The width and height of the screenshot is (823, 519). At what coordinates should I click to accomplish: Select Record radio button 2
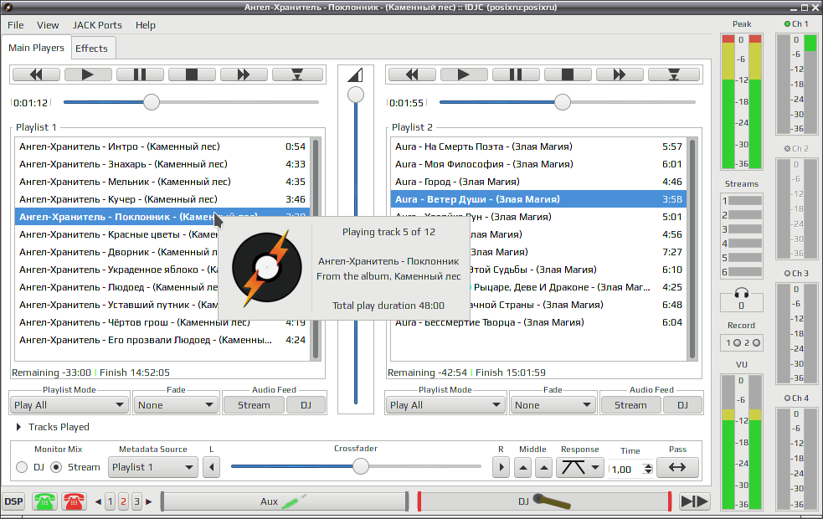pyautogui.click(x=756, y=343)
